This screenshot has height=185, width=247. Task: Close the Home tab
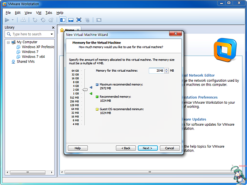(x=78, y=30)
